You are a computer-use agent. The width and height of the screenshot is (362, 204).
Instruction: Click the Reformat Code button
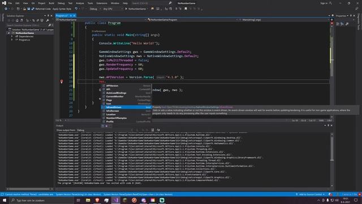[43, 9]
